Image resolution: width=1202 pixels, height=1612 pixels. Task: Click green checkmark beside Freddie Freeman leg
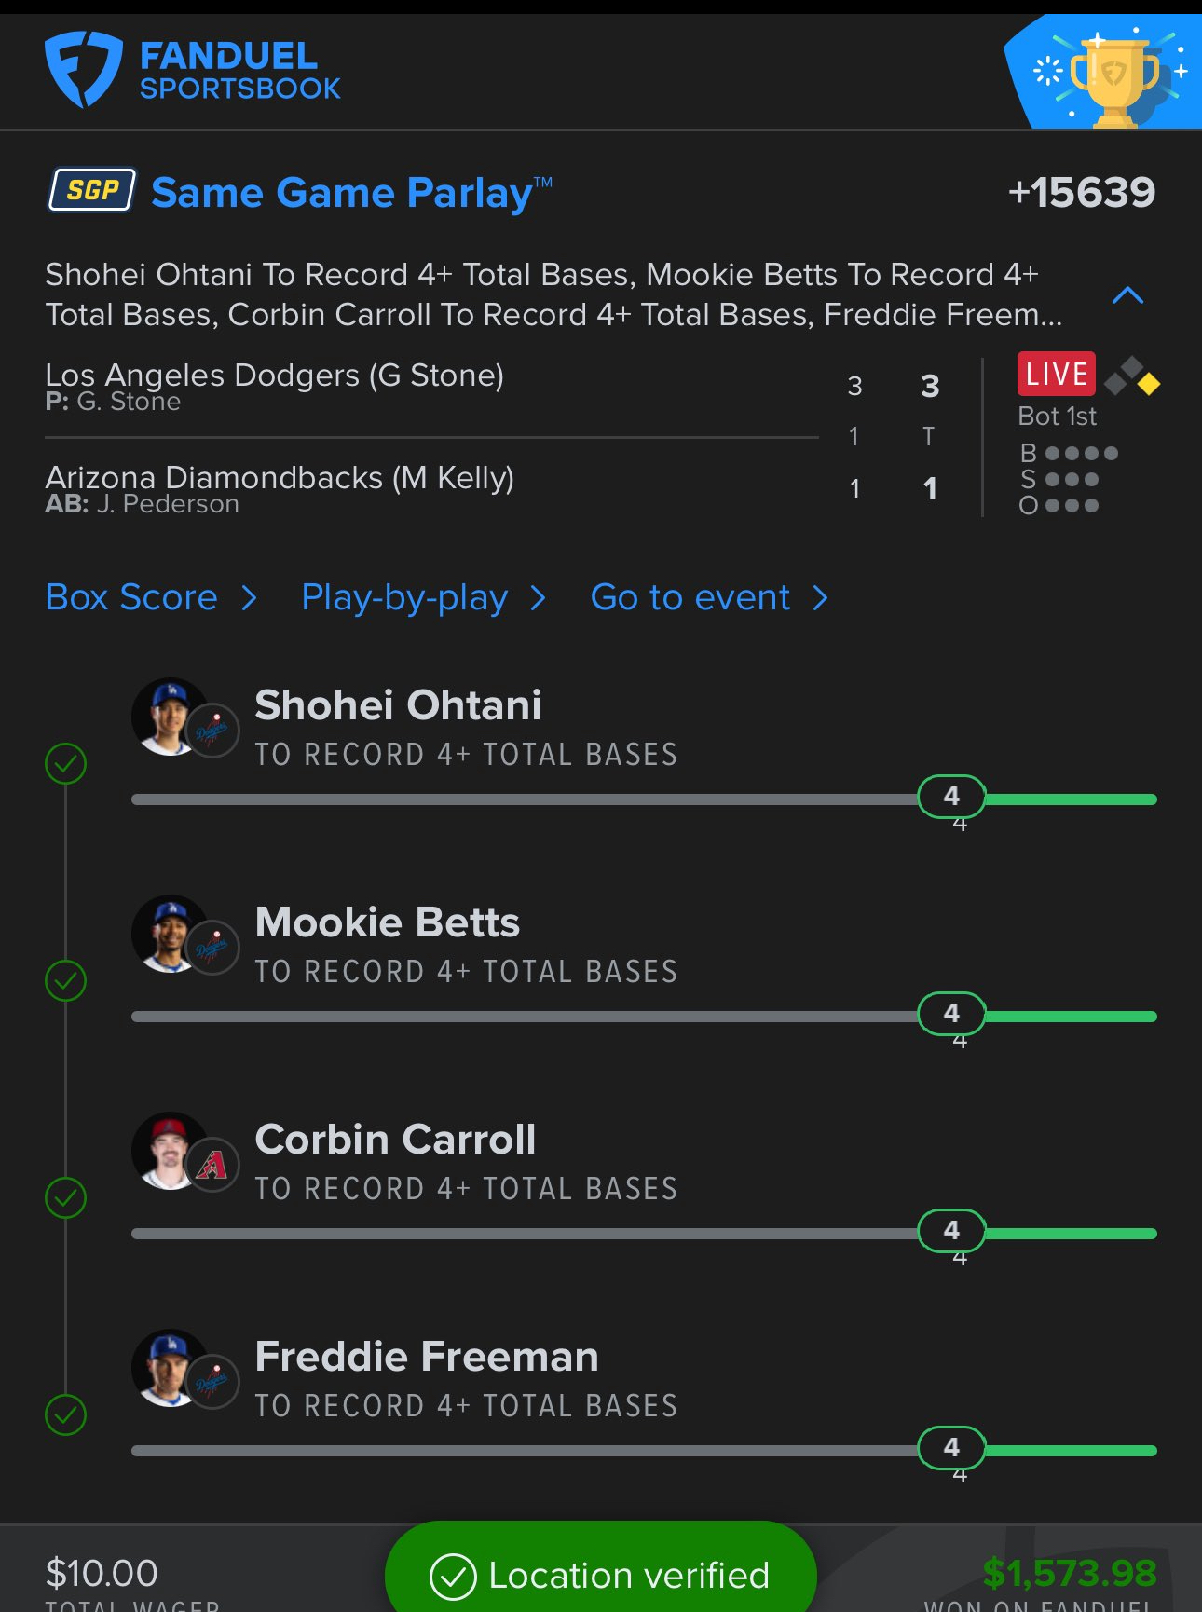coord(65,1414)
